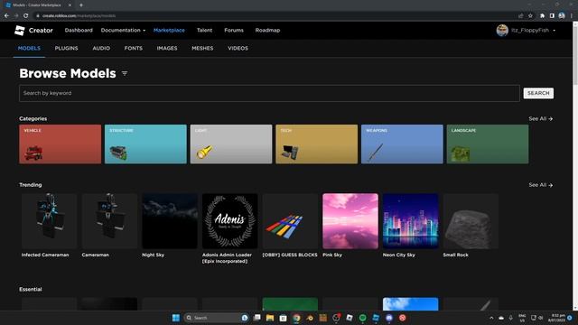Switch to the FONTS tab
Screen dimensions: 578x325
[x=134, y=48]
